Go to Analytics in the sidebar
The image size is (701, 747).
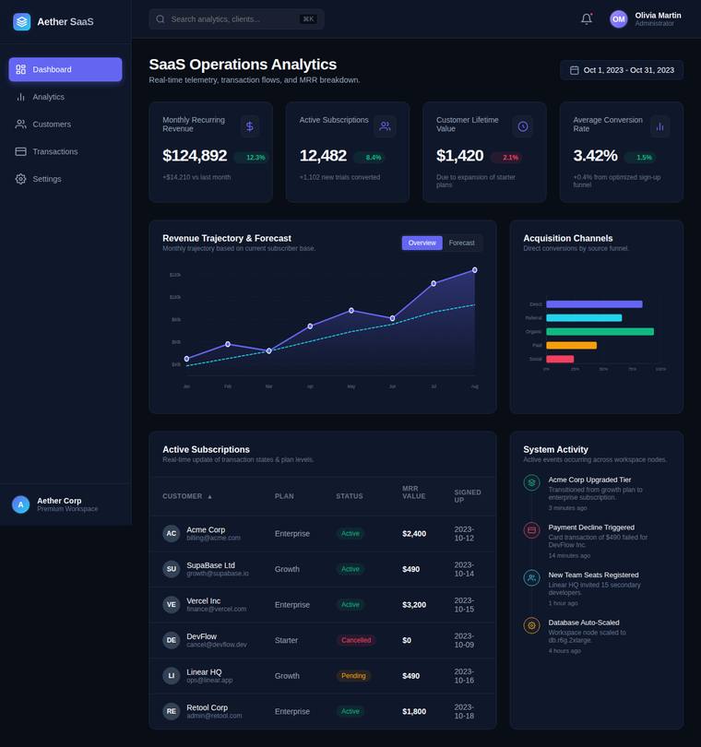65,97
